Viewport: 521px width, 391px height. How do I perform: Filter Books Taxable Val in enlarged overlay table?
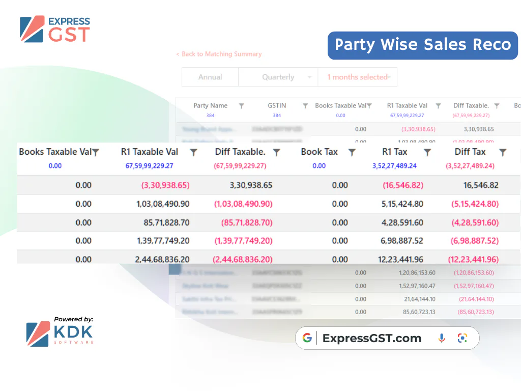[x=96, y=152]
